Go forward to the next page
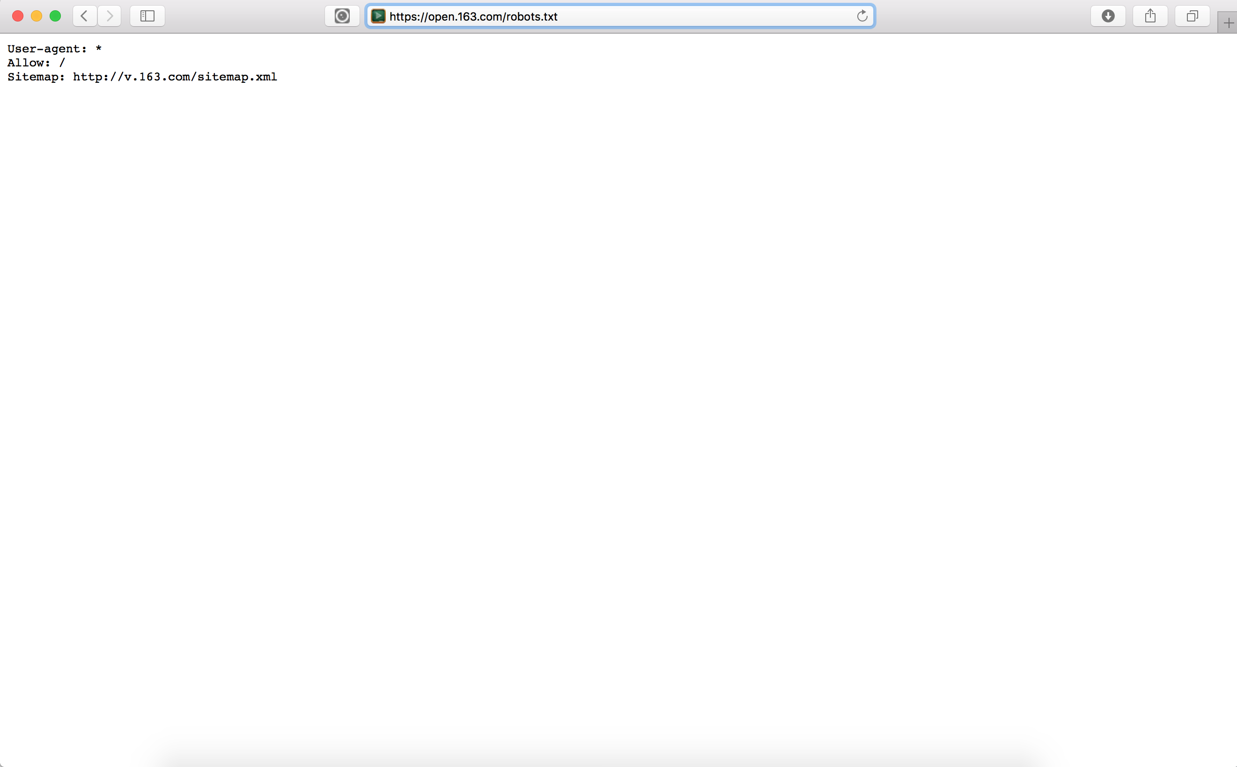This screenshot has width=1237, height=767. click(x=109, y=16)
